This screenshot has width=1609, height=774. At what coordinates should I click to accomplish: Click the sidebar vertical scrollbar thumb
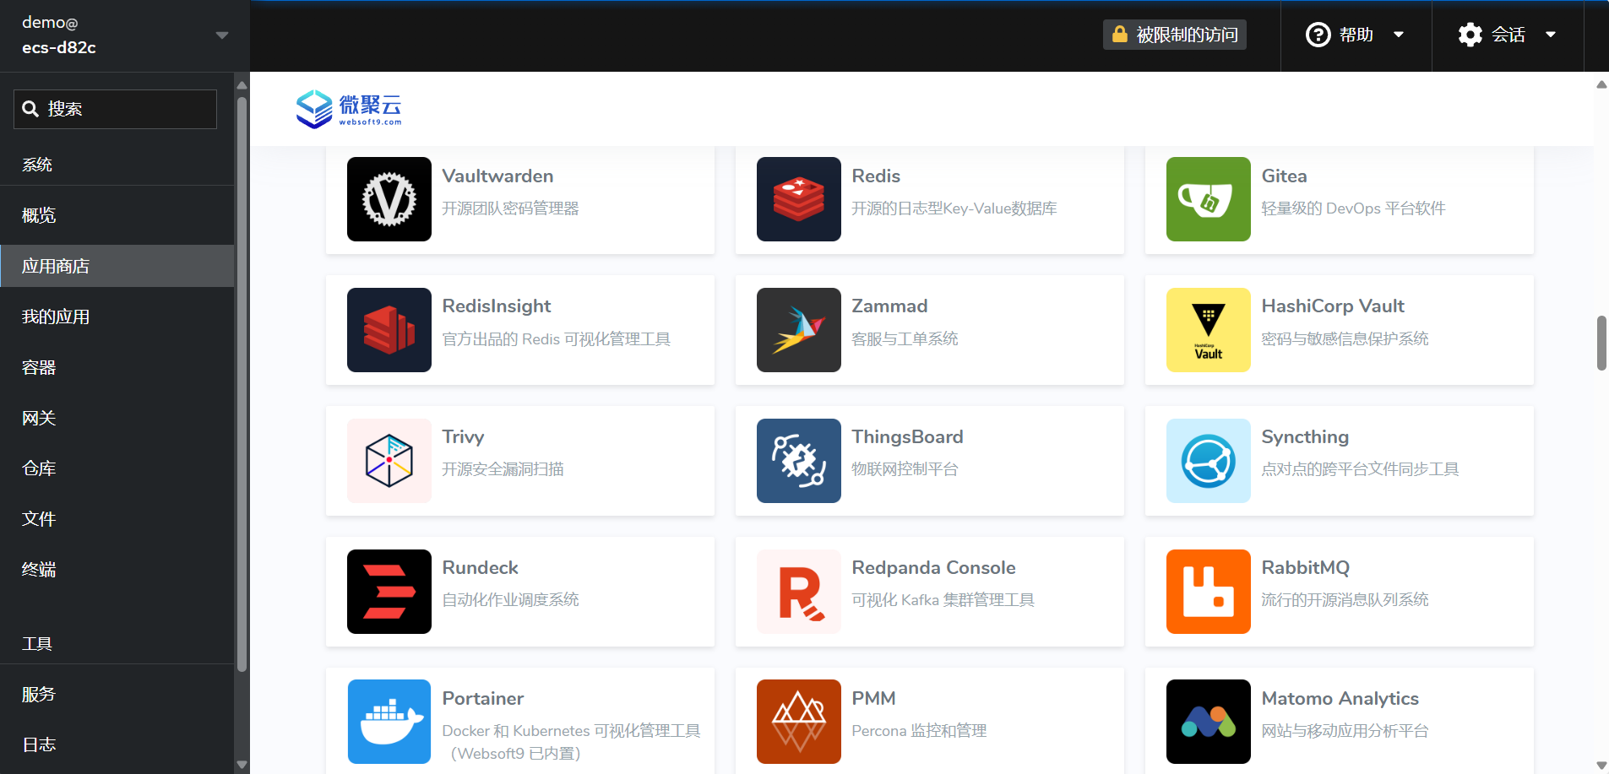[x=242, y=384]
